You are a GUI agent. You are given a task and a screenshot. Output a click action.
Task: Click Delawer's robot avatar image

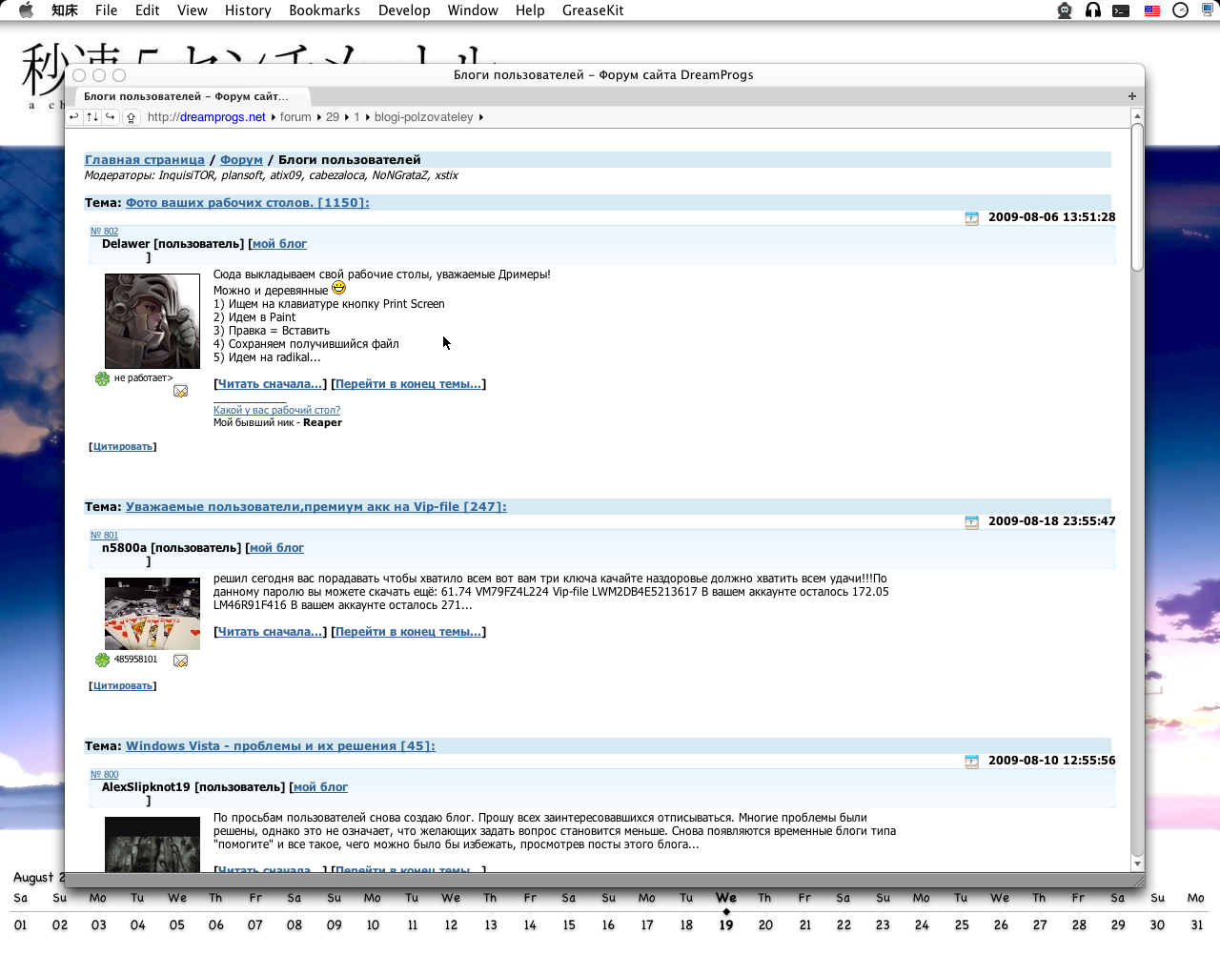(x=152, y=321)
